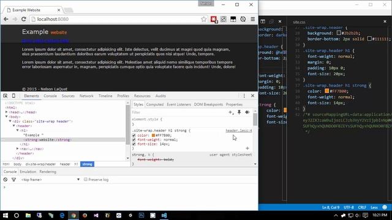This screenshot has width=392, height=220.
Task: Enable the Preserve log checkbox
Action: tap(86, 179)
